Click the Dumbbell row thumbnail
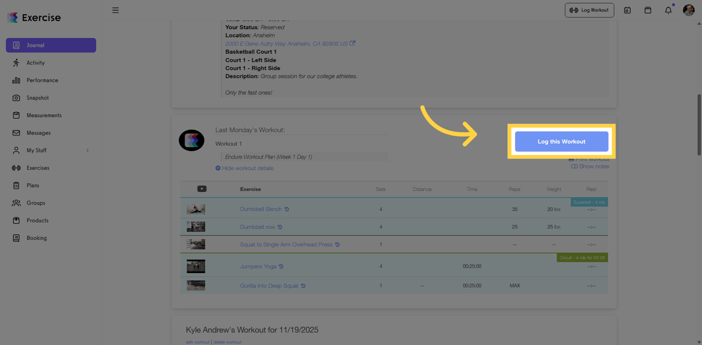This screenshot has height=345, width=702. pyautogui.click(x=196, y=227)
